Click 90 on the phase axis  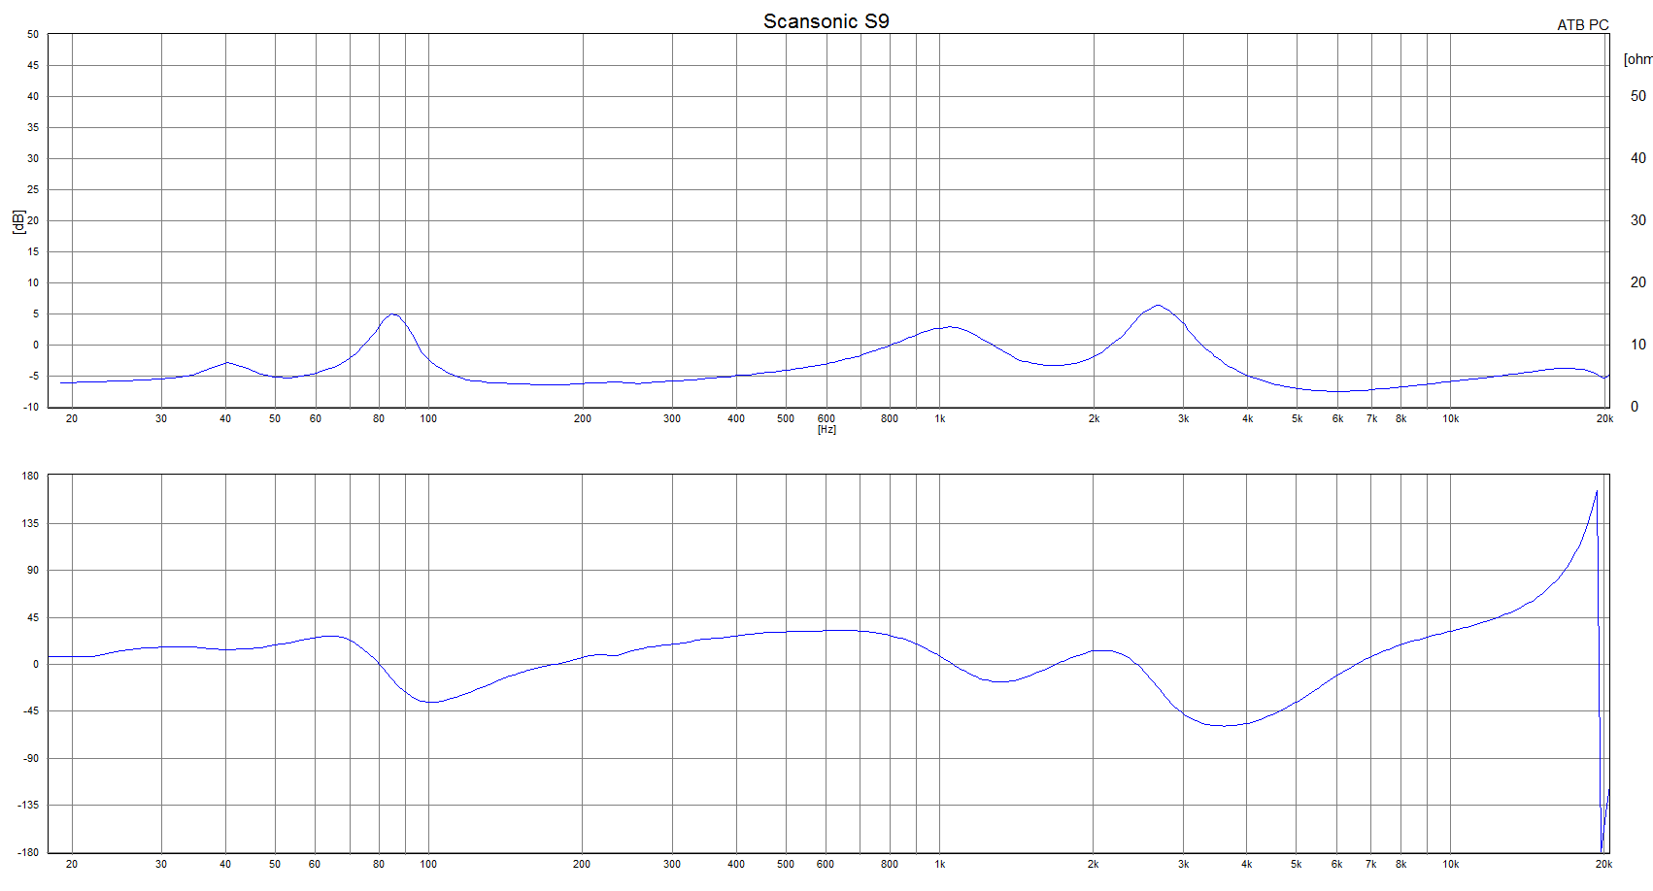[x=33, y=571]
